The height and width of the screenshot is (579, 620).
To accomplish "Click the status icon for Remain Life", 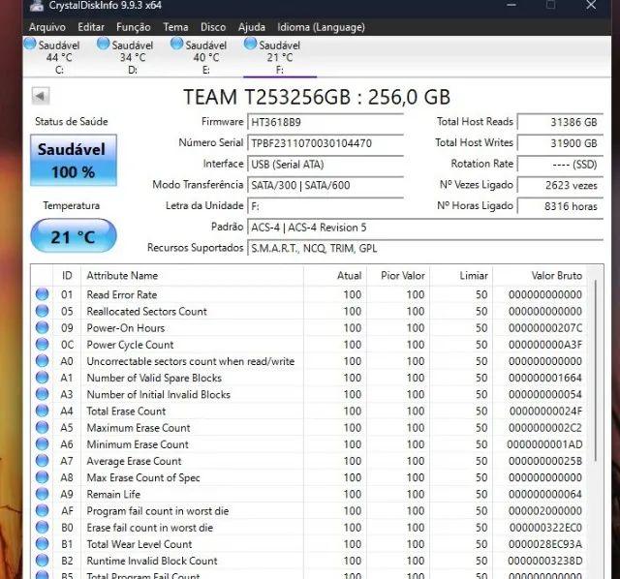I will pyautogui.click(x=42, y=494).
